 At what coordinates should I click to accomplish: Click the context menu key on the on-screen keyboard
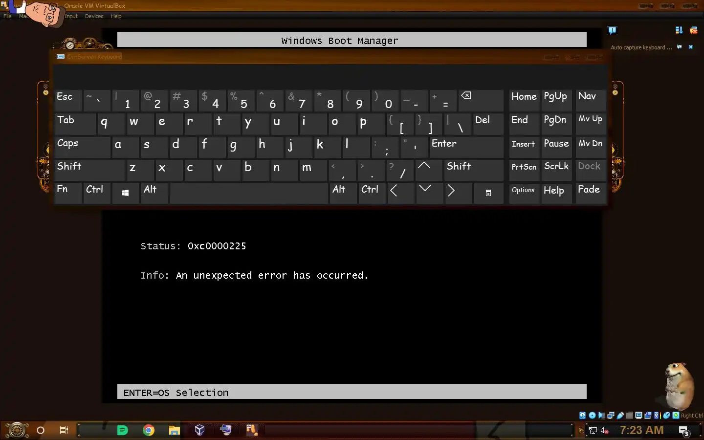488,193
